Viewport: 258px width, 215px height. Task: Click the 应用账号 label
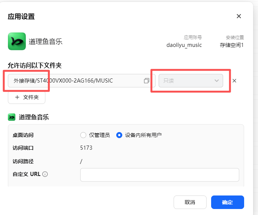tap(193, 38)
